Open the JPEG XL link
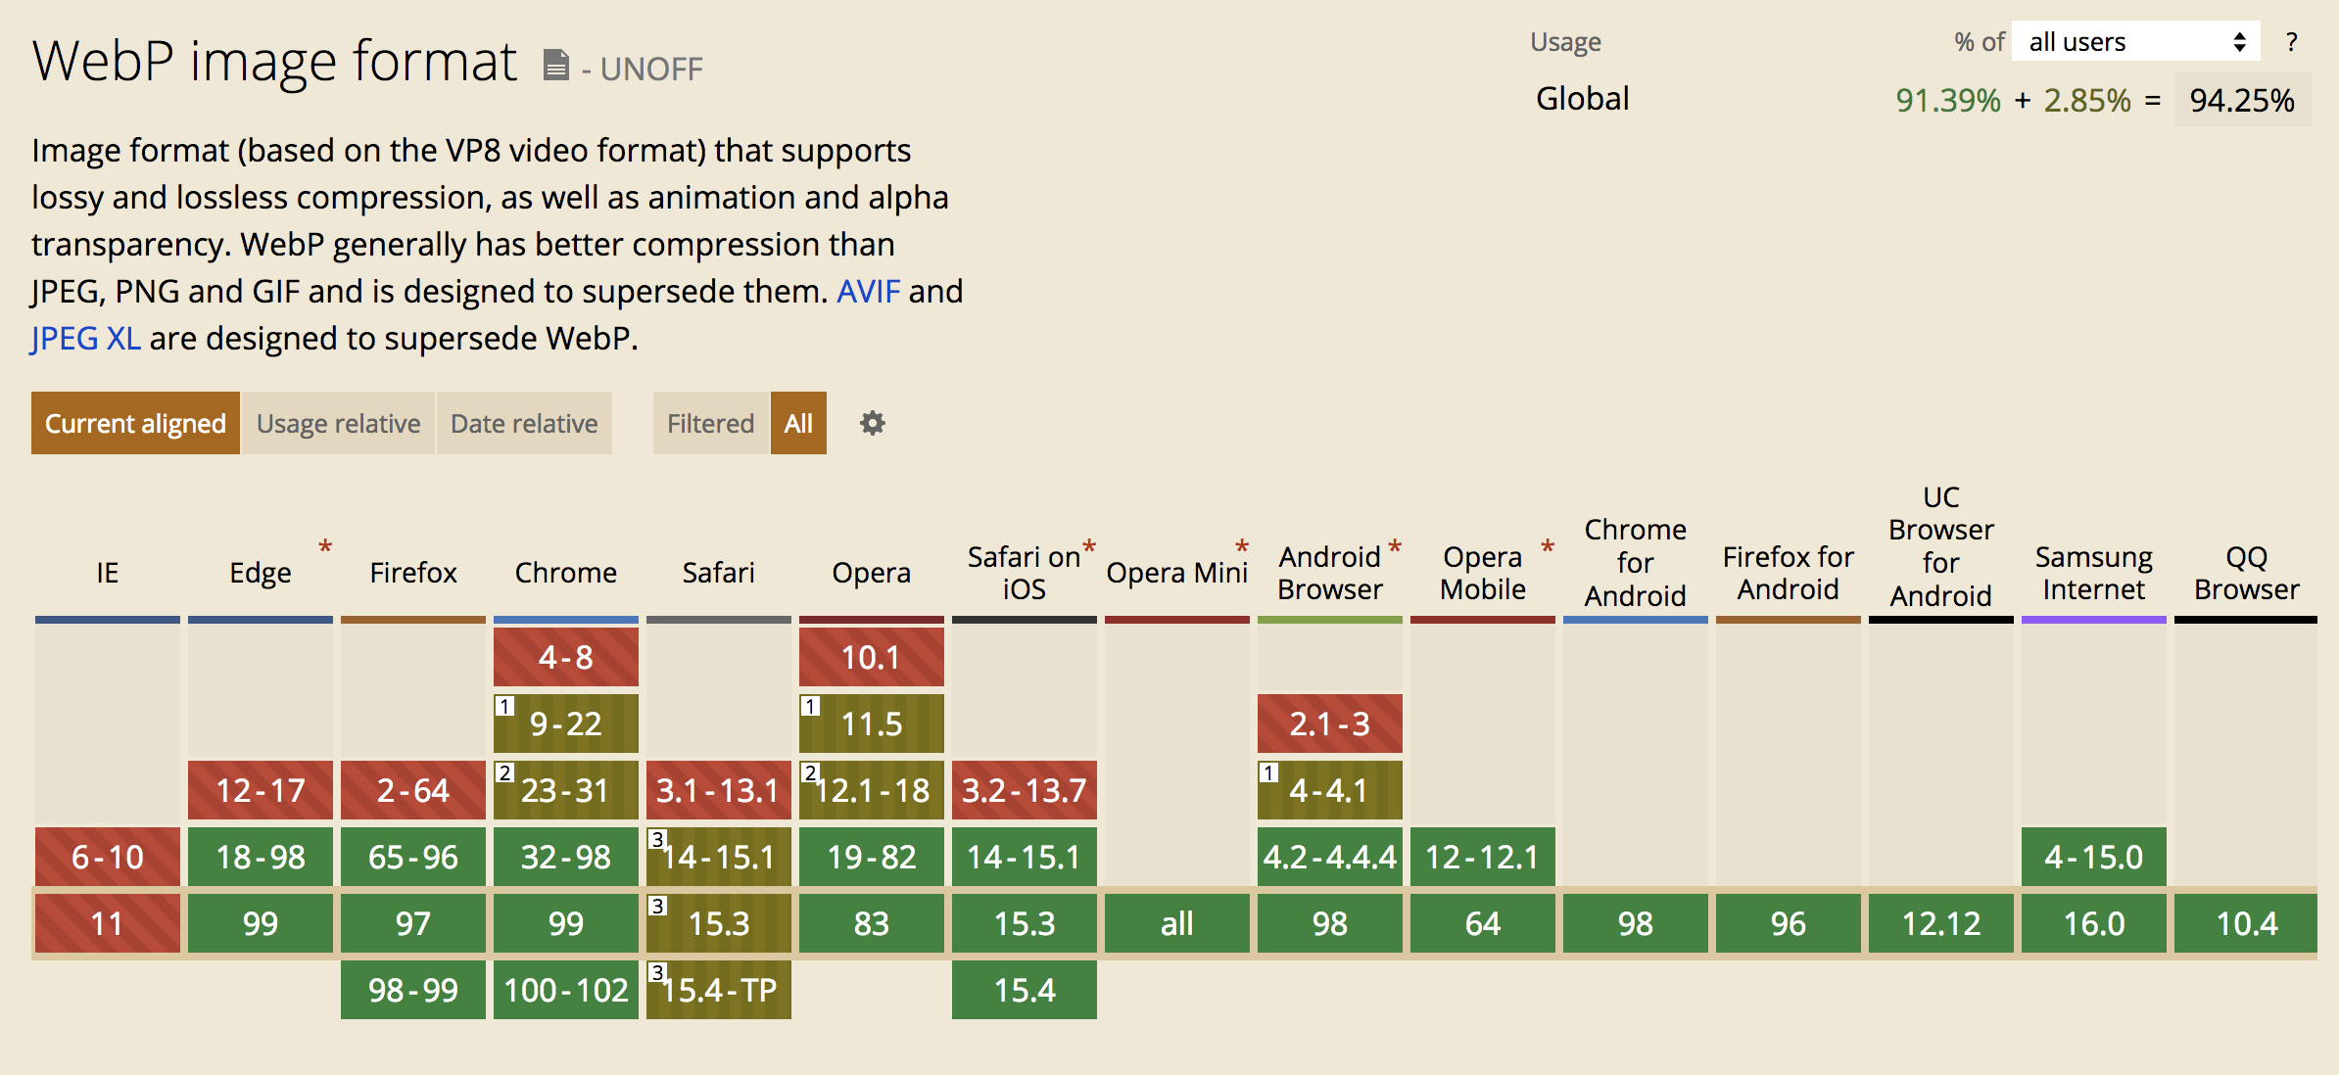The height and width of the screenshot is (1075, 2339). pos(86,338)
